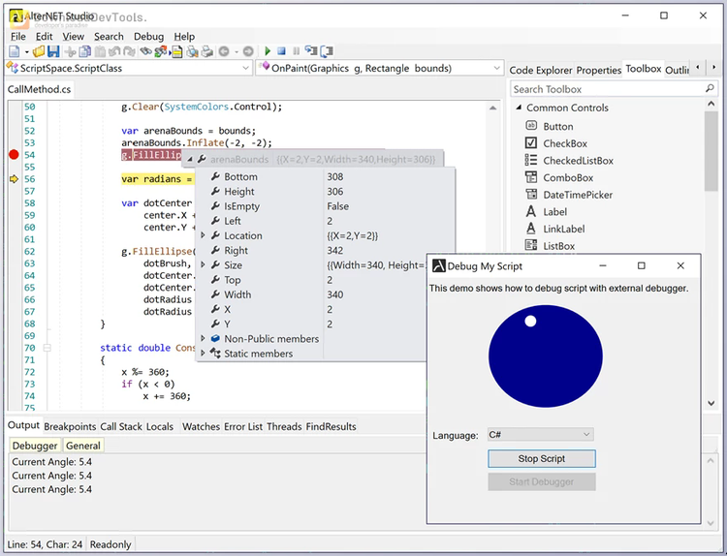Click the Open folder icon in toolbar
The image size is (727, 556).
coord(39,51)
